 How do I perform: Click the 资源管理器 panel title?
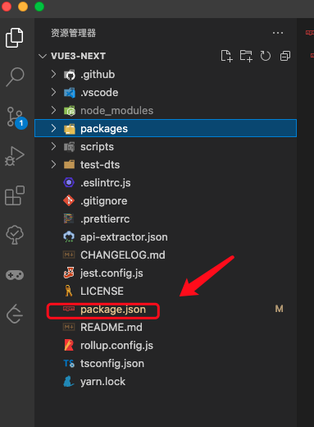(74, 33)
